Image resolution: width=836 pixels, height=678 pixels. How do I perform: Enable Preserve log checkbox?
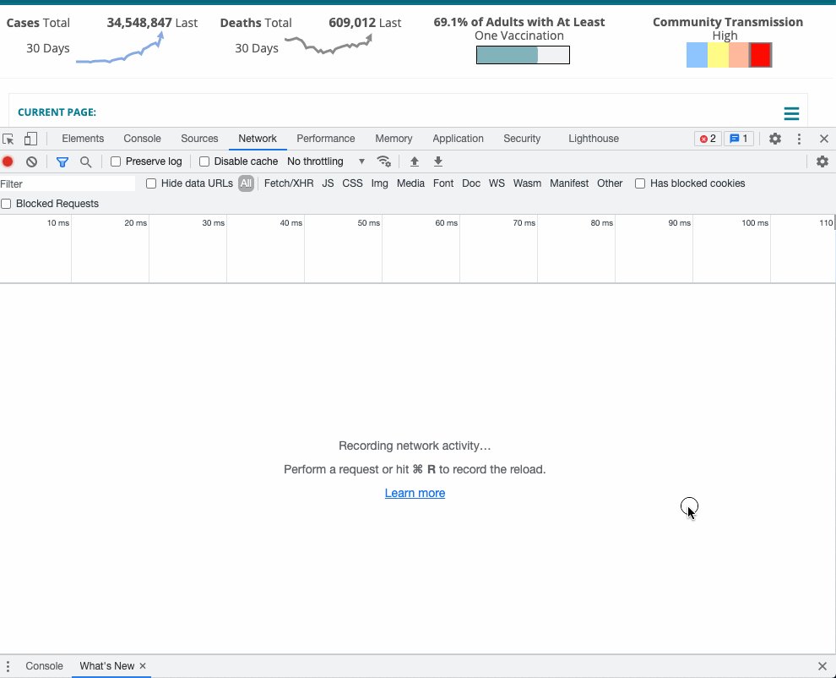pyautogui.click(x=116, y=161)
